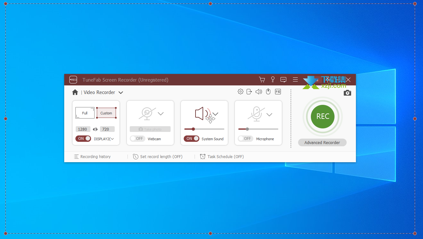This screenshot has height=239, width=423.
Task: Take a screenshot with camera icon
Action: tap(348, 93)
